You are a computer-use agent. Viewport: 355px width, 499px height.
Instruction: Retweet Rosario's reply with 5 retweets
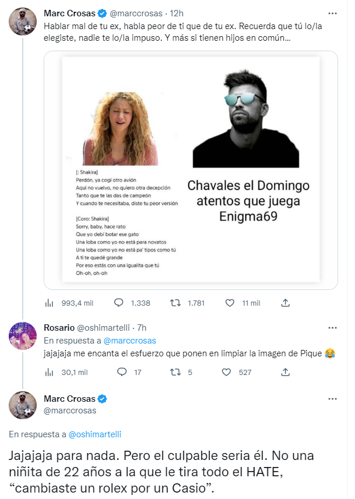click(x=175, y=372)
